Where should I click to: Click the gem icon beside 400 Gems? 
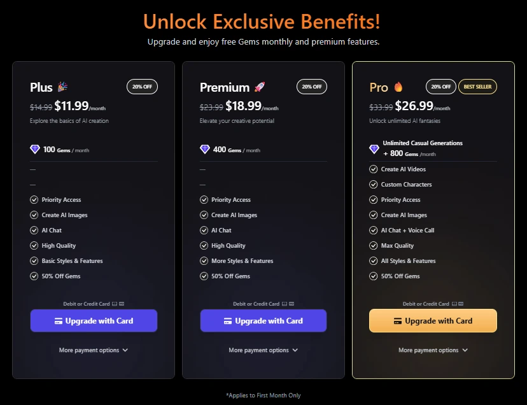[x=204, y=148]
